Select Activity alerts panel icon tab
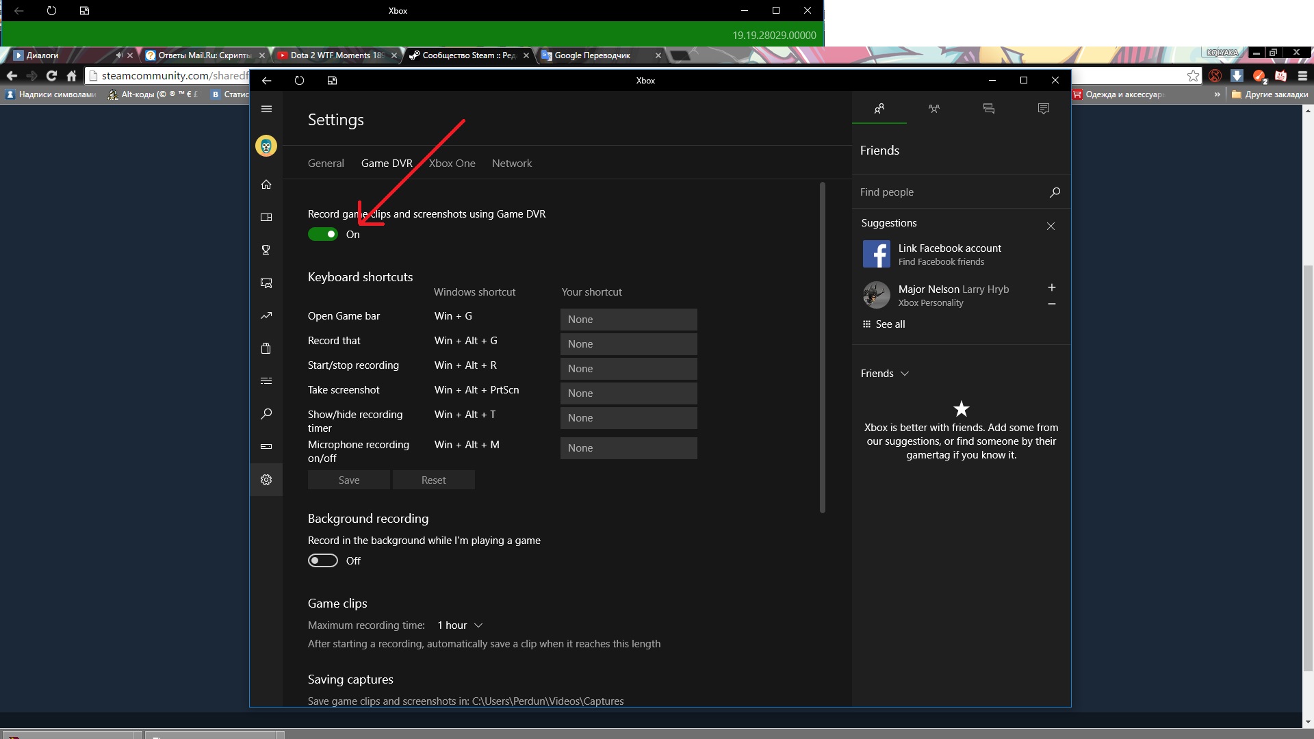Image resolution: width=1314 pixels, height=739 pixels. (x=1044, y=108)
